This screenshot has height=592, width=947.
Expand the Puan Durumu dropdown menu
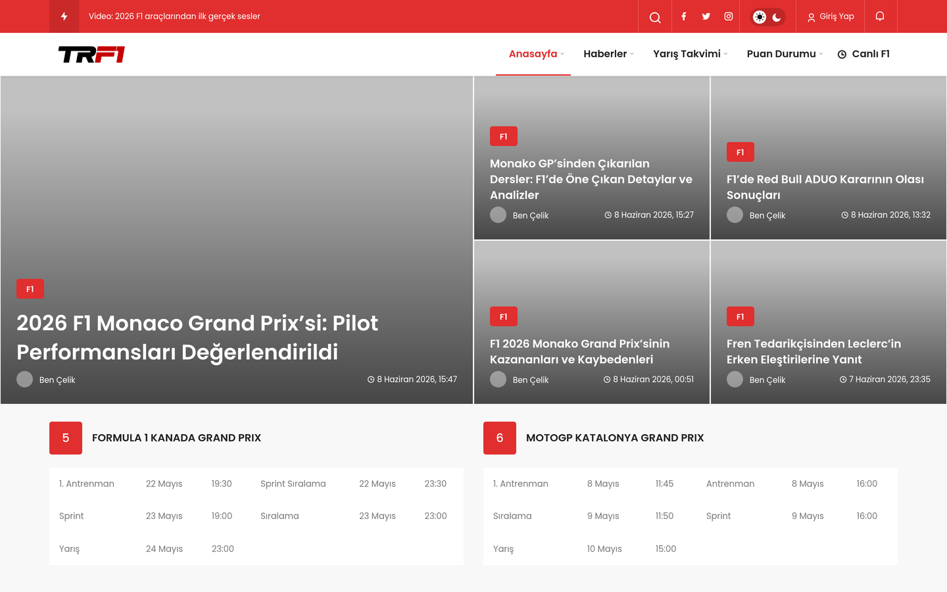pos(785,54)
